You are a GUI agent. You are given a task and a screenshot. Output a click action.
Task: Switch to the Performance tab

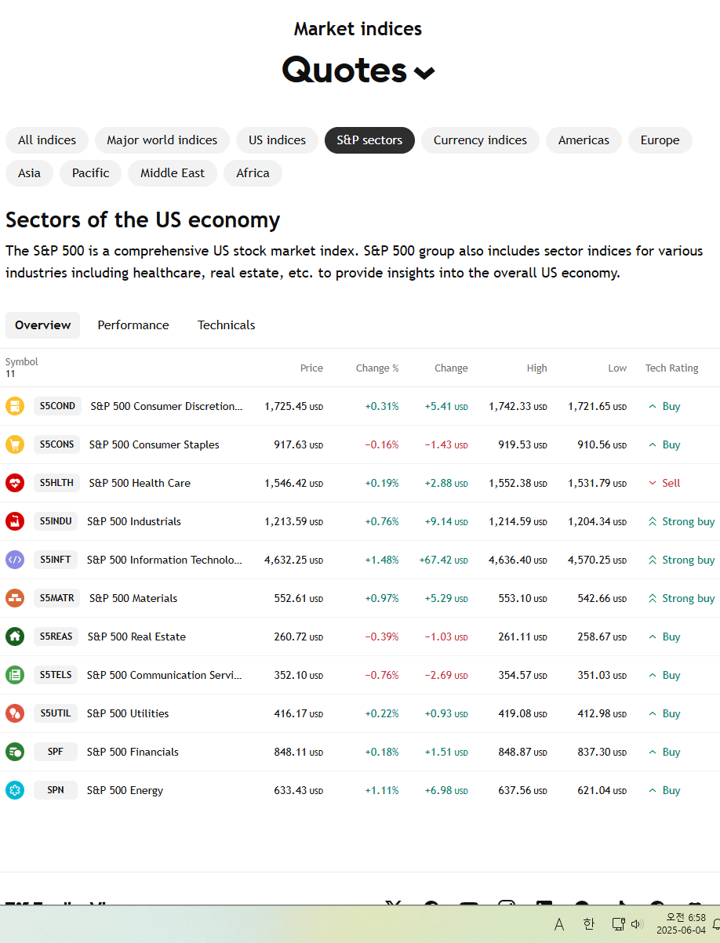(133, 325)
